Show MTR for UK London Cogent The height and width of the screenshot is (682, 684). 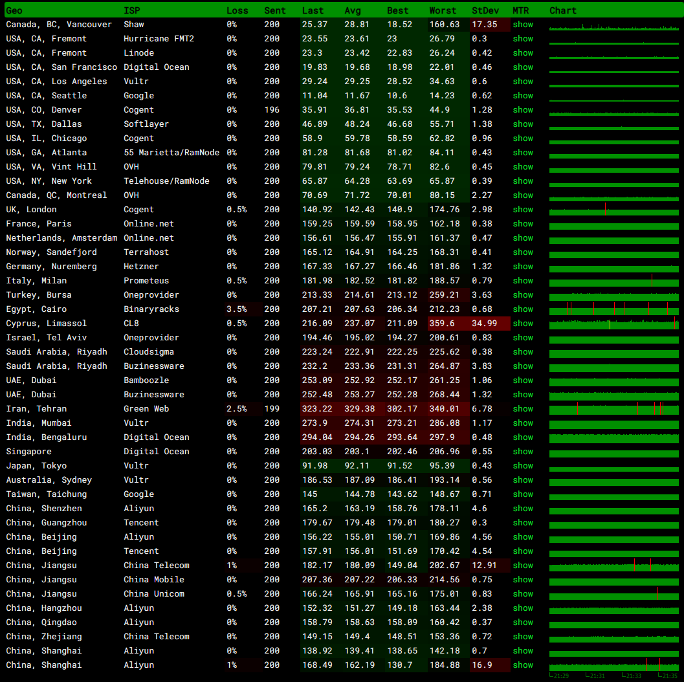pyautogui.click(x=523, y=209)
